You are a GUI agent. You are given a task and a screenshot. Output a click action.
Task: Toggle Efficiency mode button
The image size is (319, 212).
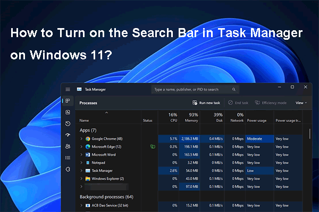(x=271, y=103)
